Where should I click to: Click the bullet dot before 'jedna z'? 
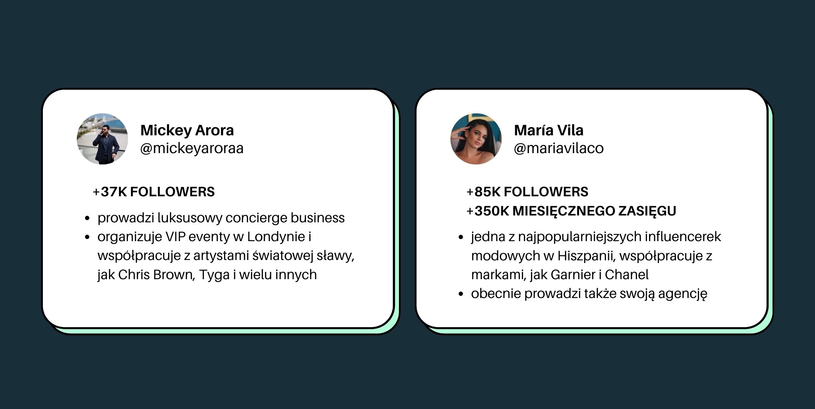coord(461,237)
